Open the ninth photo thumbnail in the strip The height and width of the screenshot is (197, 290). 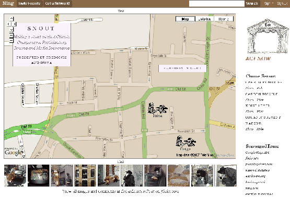coord(202,176)
